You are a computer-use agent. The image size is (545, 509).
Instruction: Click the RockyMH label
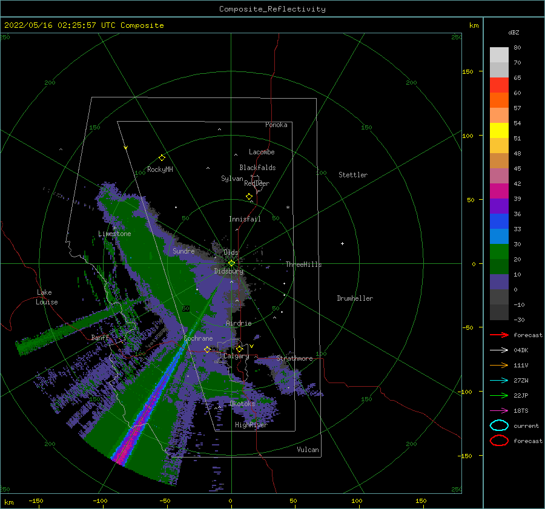tap(160, 169)
